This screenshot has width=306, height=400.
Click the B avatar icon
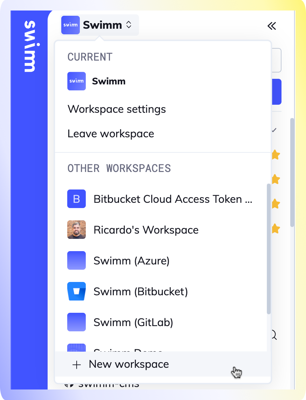(76, 199)
